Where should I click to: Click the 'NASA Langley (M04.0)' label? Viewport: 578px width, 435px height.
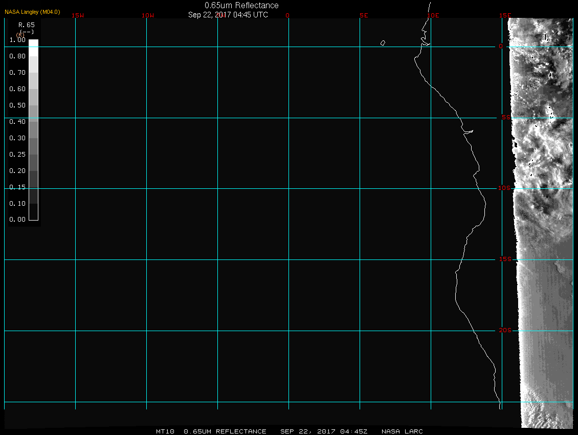coord(32,12)
